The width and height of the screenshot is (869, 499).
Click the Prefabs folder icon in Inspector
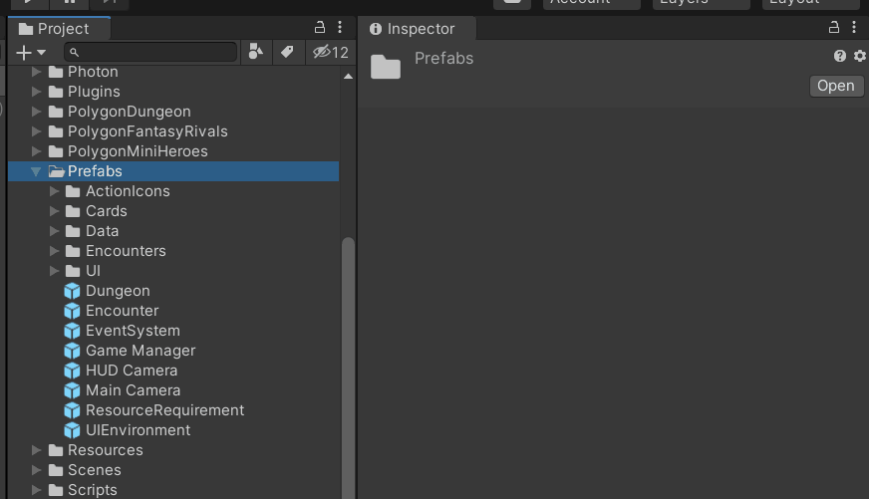coord(386,67)
